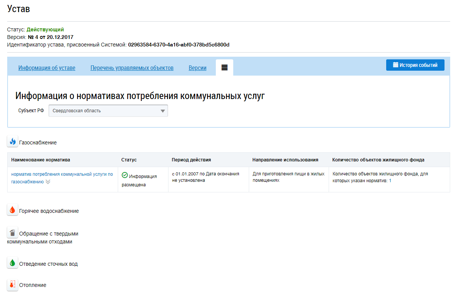This screenshot has width=457, height=299.
Task: Collapse the Газоснабжение section label
Action: pos(38,143)
